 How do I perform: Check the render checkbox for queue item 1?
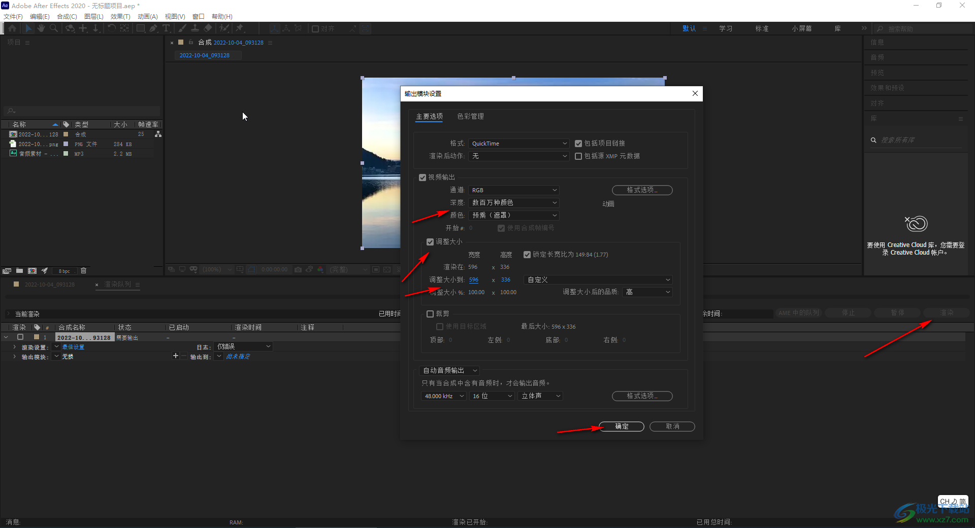click(20, 337)
